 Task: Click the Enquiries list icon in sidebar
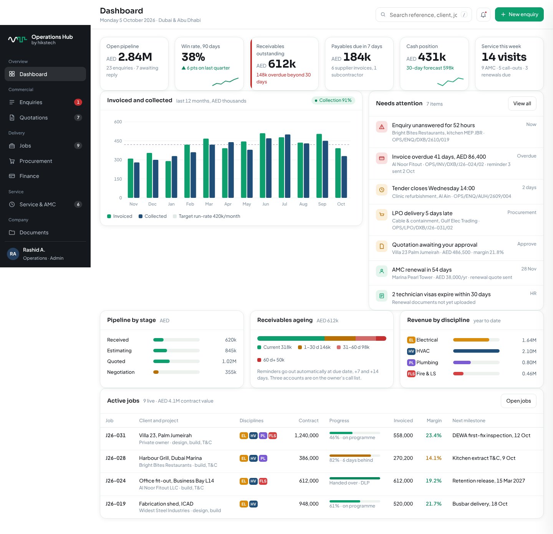pyautogui.click(x=12, y=102)
